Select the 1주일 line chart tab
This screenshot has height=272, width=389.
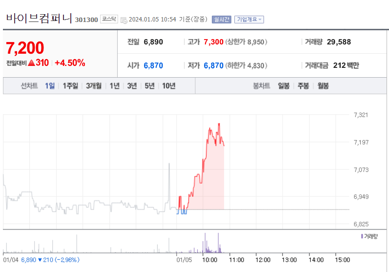70,86
